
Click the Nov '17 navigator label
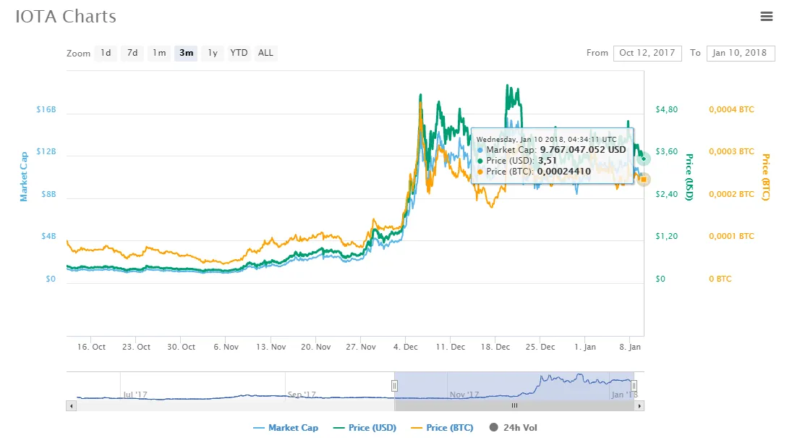[464, 395]
